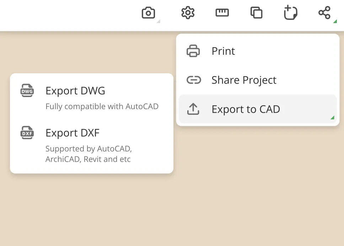The image size is (344, 246).
Task: Open the Export to CAD menu item
Action: 246,109
